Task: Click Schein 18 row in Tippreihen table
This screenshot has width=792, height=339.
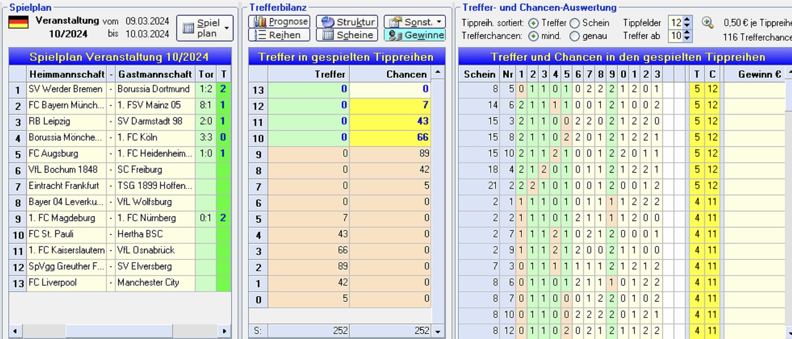Action: [x=621, y=170]
